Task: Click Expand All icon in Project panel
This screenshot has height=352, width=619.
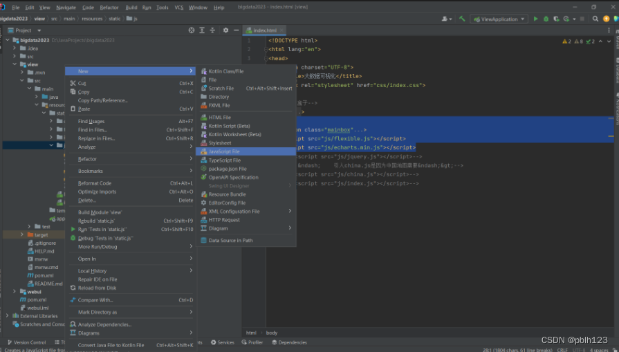Action: (202, 30)
